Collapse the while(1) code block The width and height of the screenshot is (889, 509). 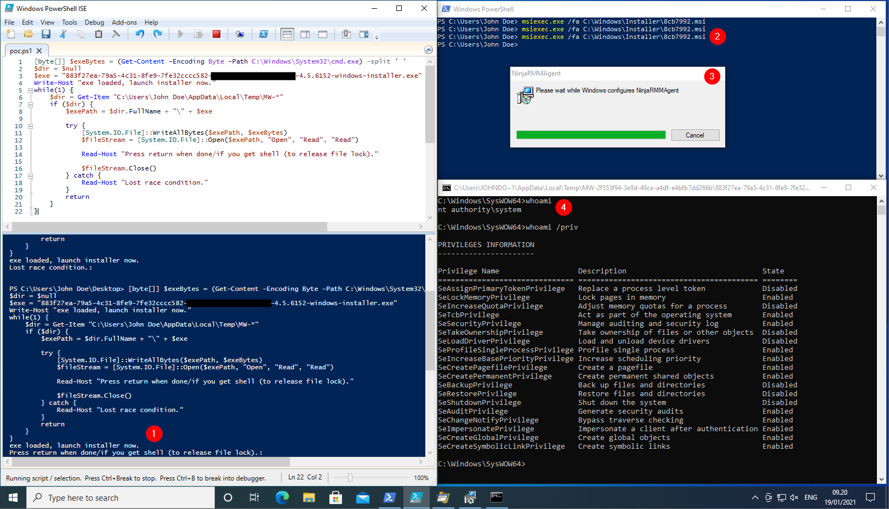click(x=31, y=90)
